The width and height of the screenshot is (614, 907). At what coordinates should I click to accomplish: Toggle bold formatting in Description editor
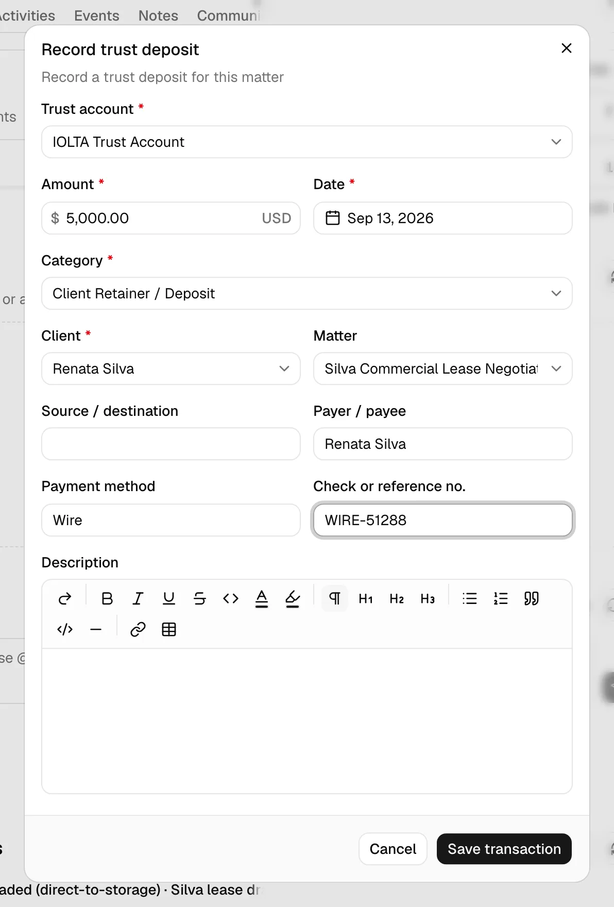[107, 598]
